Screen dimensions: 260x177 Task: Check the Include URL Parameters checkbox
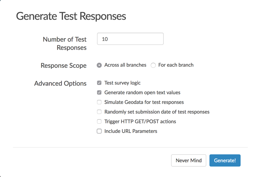[99, 131]
